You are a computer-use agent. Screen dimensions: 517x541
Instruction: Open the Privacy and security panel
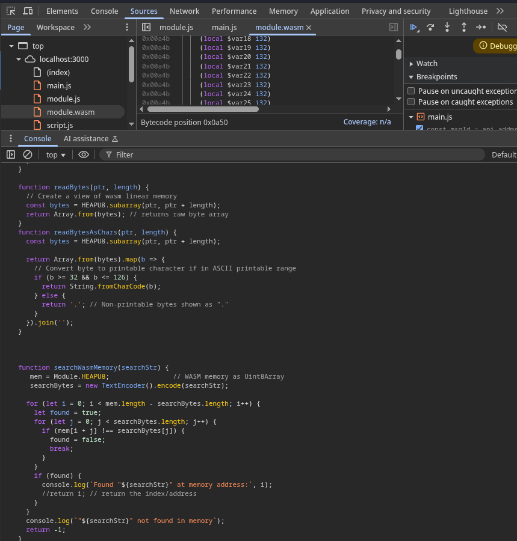pos(396,11)
